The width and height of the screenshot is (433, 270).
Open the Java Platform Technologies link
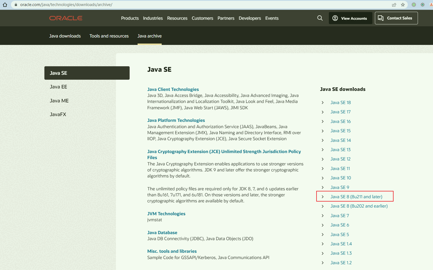(176, 120)
